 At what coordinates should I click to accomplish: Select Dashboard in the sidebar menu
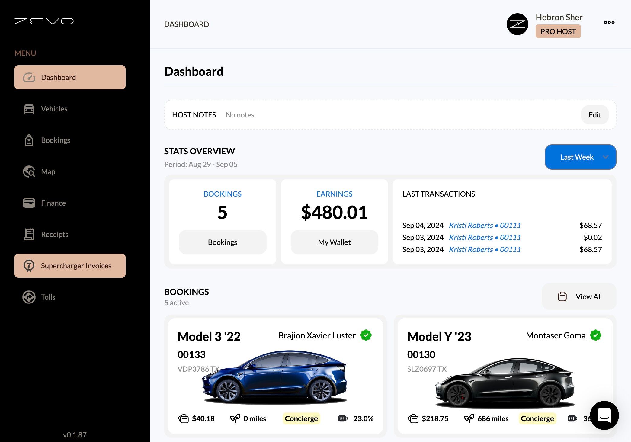click(x=70, y=77)
